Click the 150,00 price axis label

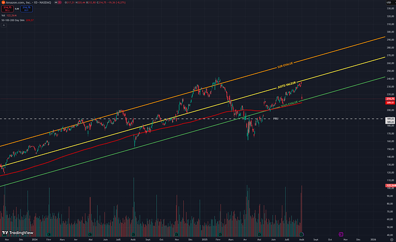click(390, 149)
